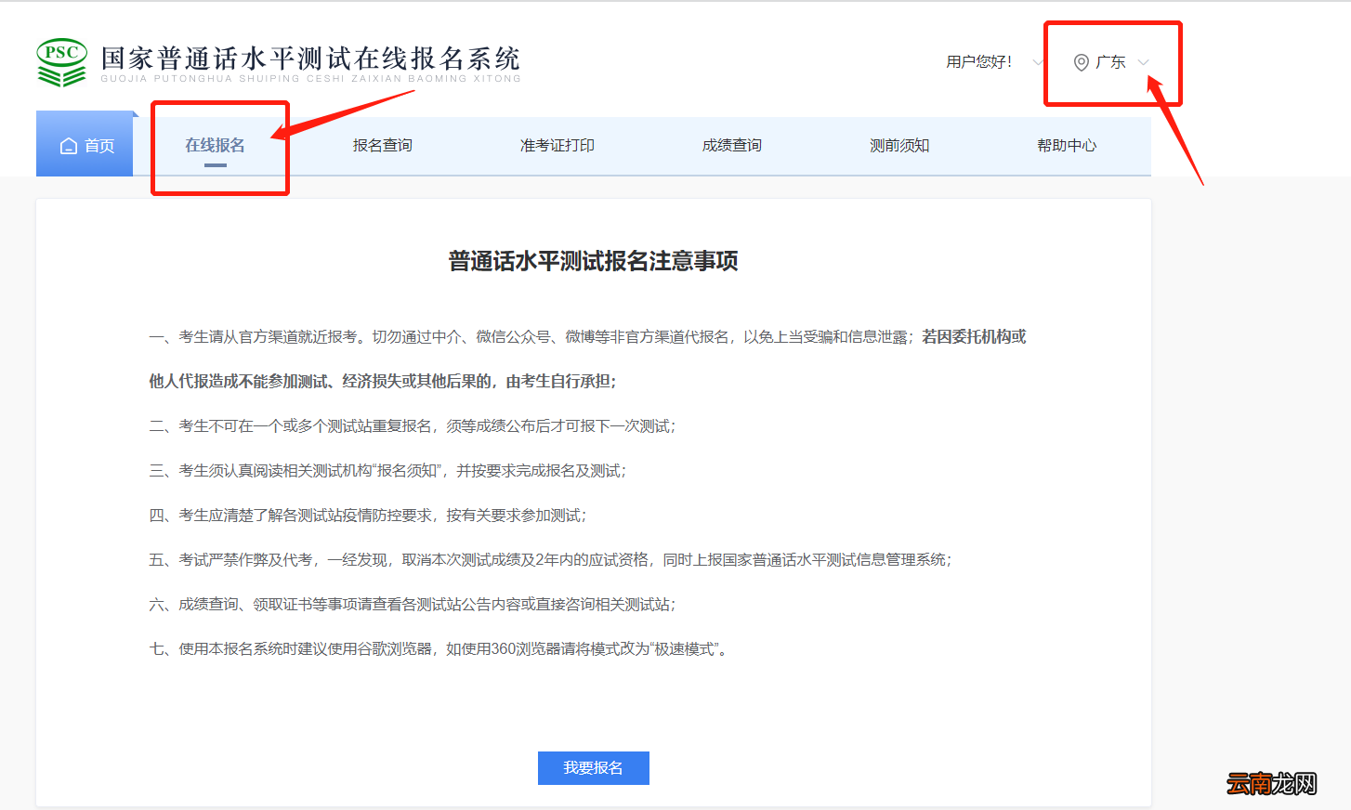Open the 帮助中心 tab
This screenshot has width=1351, height=810.
[x=1067, y=146]
